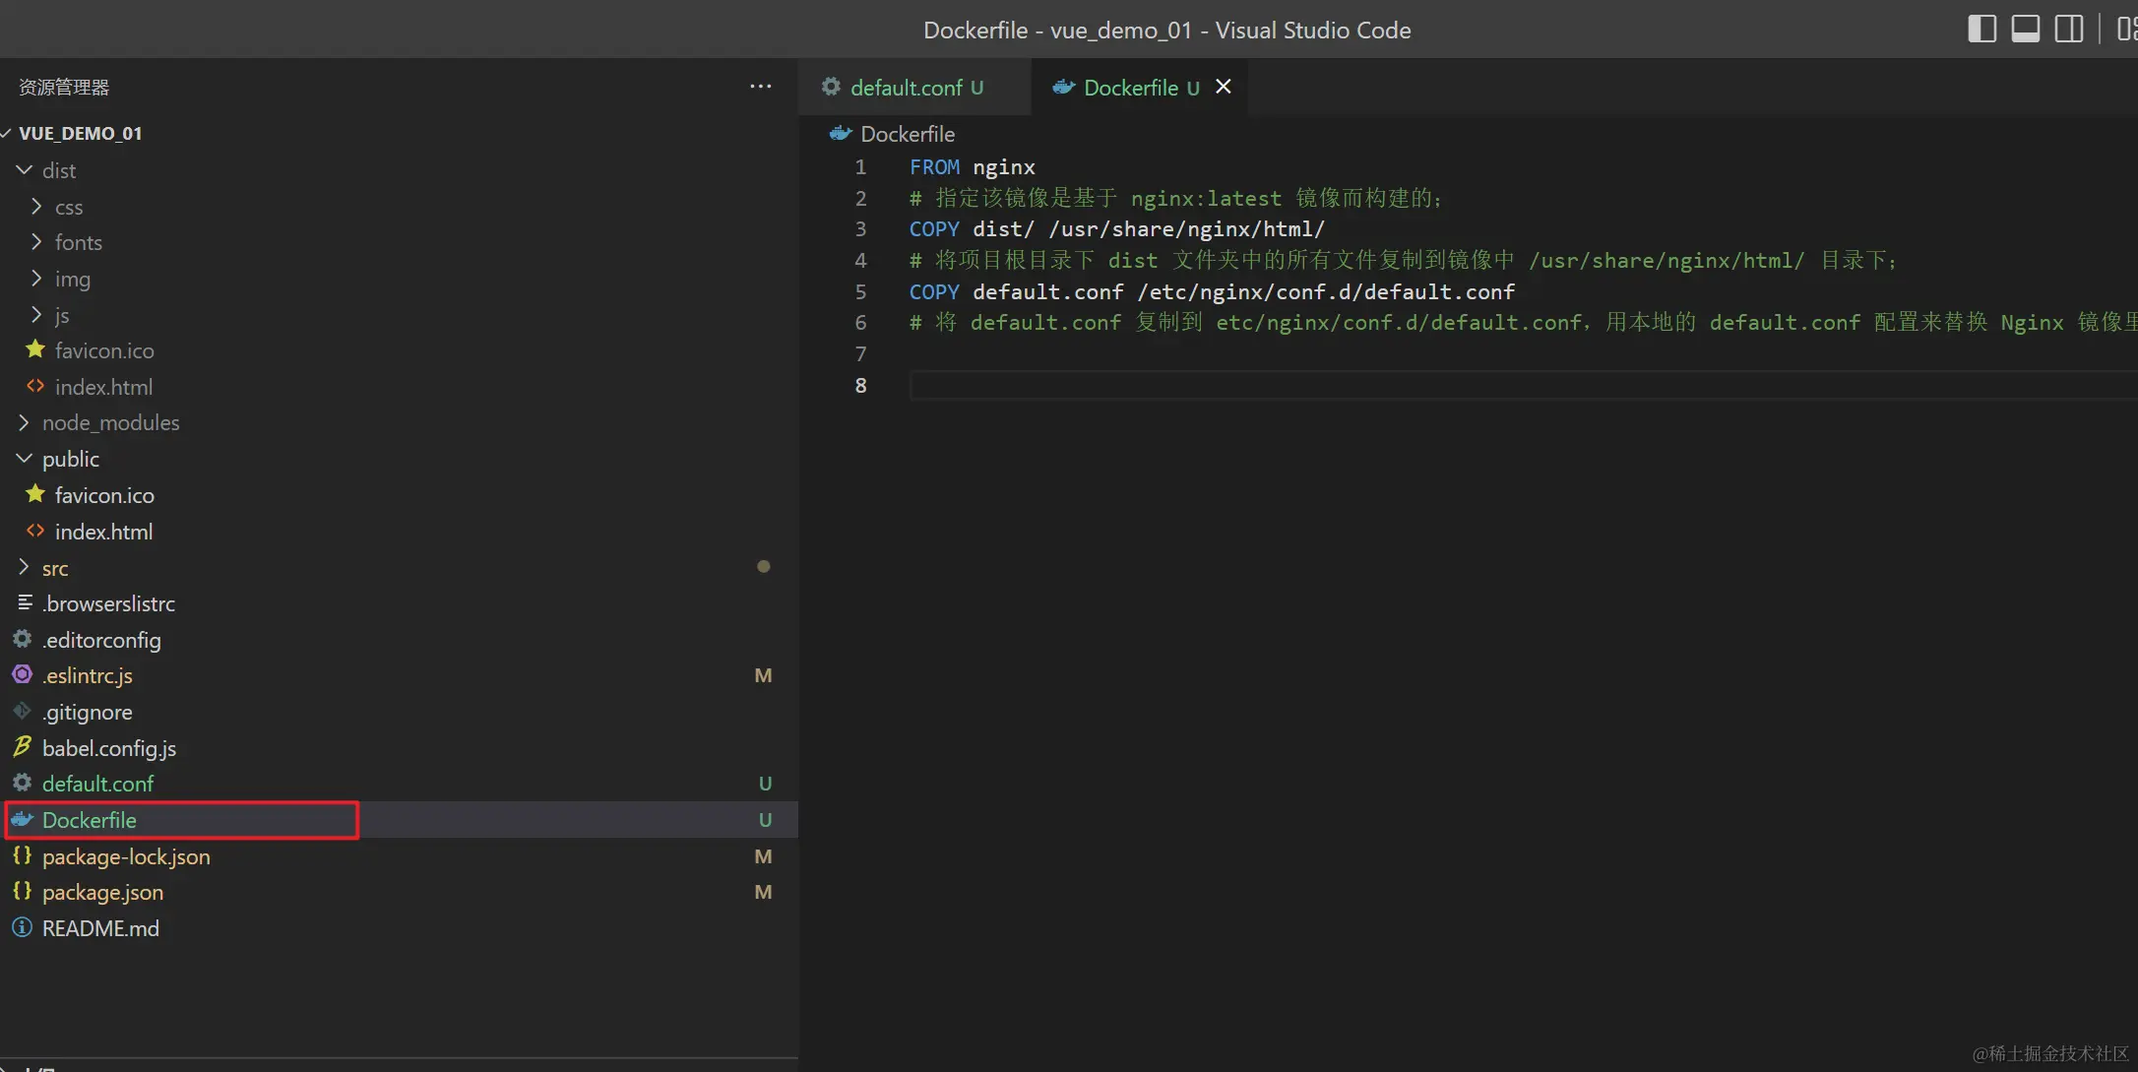Click the package.json braces icon
Image resolution: width=2138 pixels, height=1072 pixels.
tap(22, 892)
